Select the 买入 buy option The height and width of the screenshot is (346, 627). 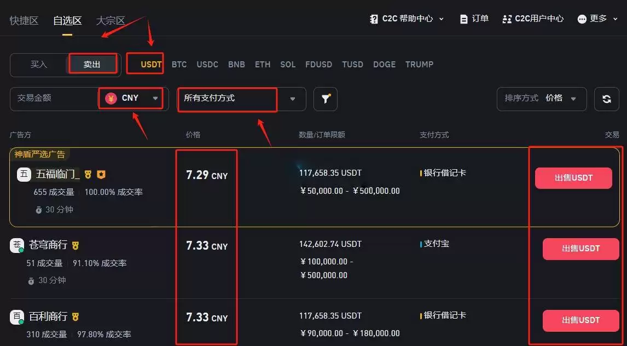tap(38, 64)
